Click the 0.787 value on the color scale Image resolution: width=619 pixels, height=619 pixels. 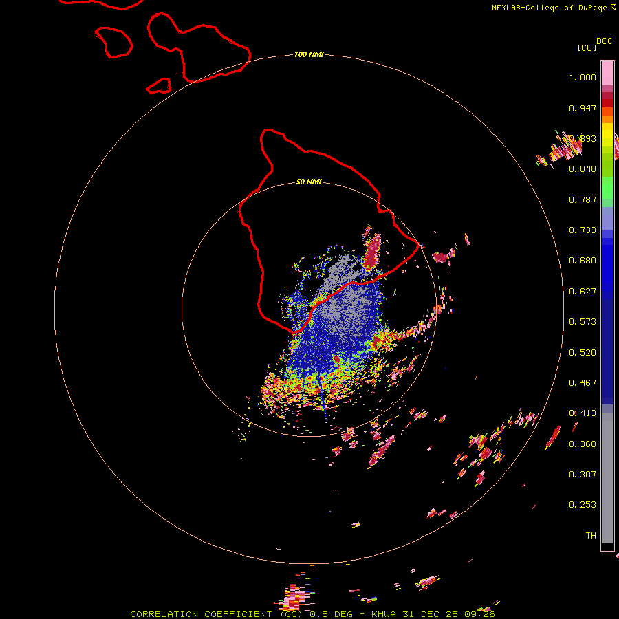point(583,199)
